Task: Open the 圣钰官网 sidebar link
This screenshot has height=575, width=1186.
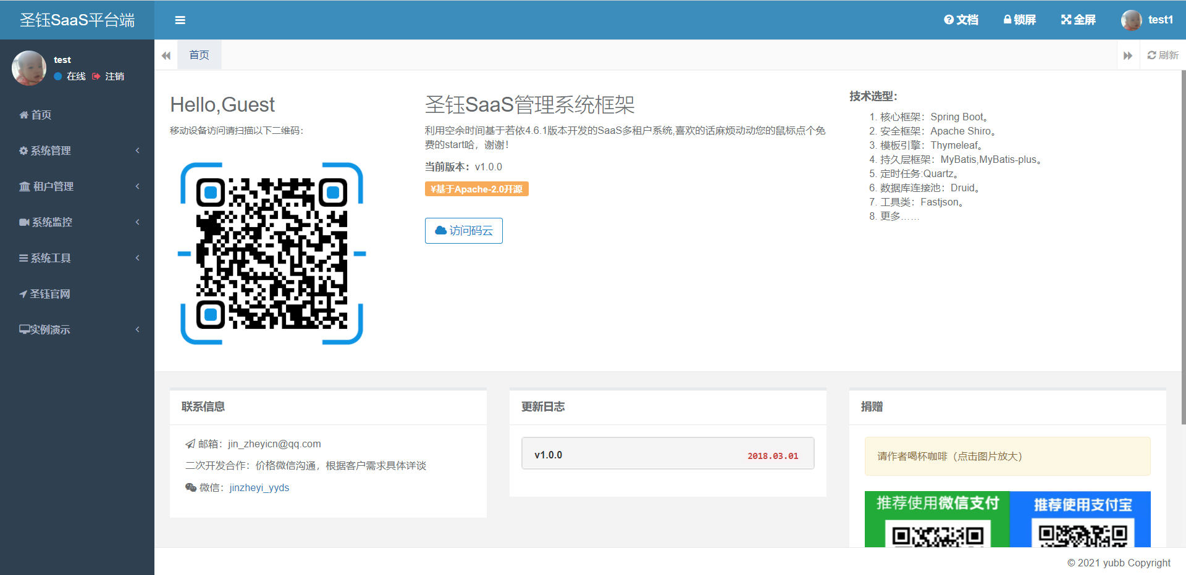Action: click(77, 294)
